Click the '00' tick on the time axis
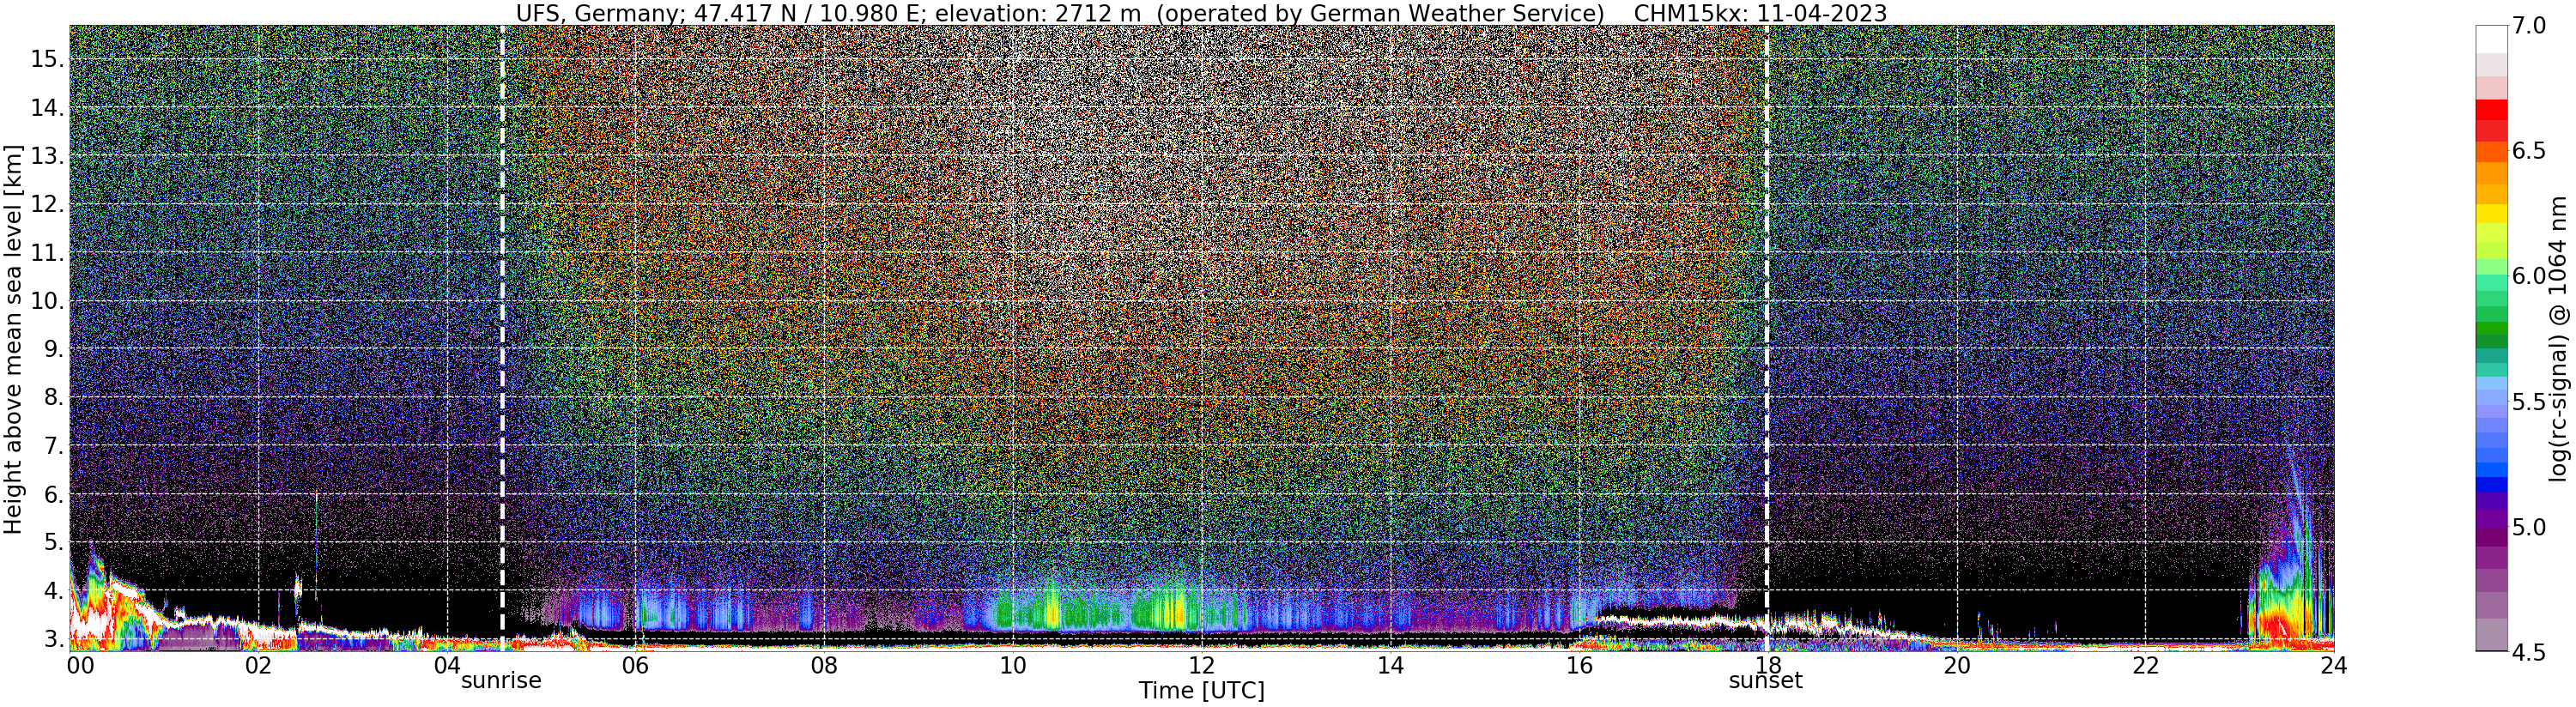This screenshot has width=2576, height=707. 79,665
